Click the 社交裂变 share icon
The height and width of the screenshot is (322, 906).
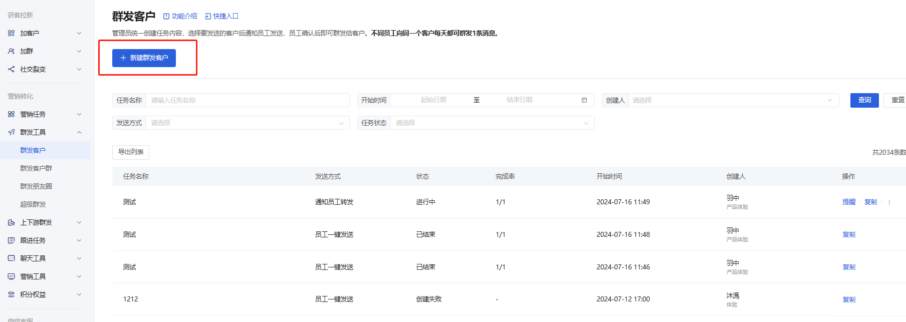[11, 69]
